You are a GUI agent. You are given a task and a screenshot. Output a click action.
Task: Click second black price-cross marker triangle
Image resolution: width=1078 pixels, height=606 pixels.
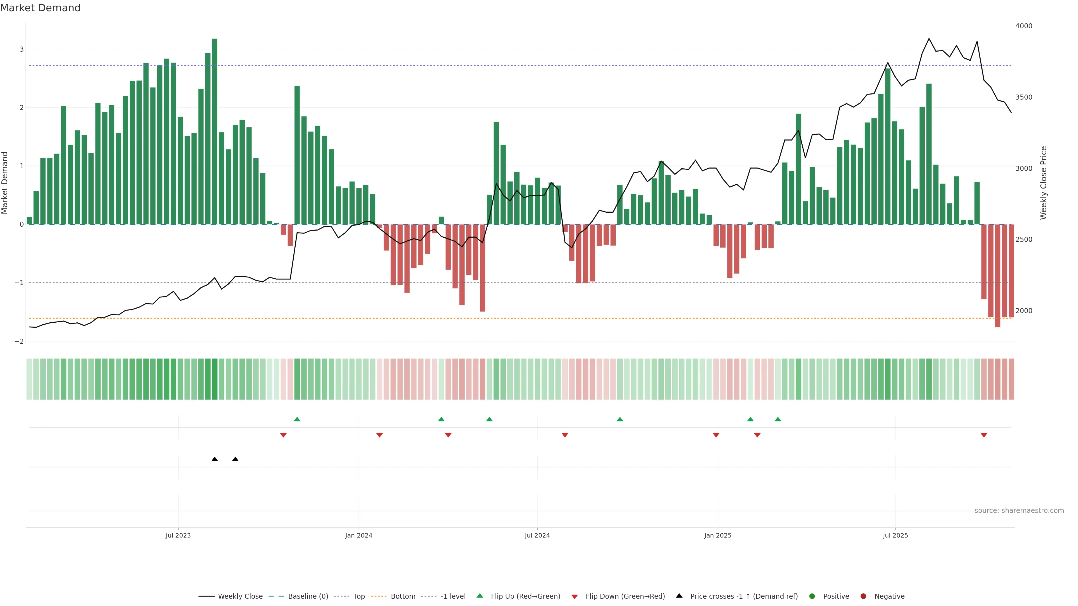235,459
